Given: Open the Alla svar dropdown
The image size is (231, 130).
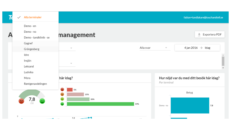Looking at the screenshot, I should tap(155, 48).
